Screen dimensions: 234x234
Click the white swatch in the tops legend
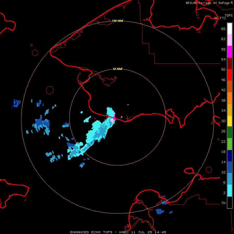[230, 29]
